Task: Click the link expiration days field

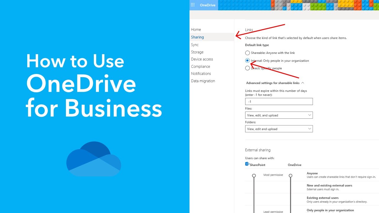Action: tap(279, 101)
